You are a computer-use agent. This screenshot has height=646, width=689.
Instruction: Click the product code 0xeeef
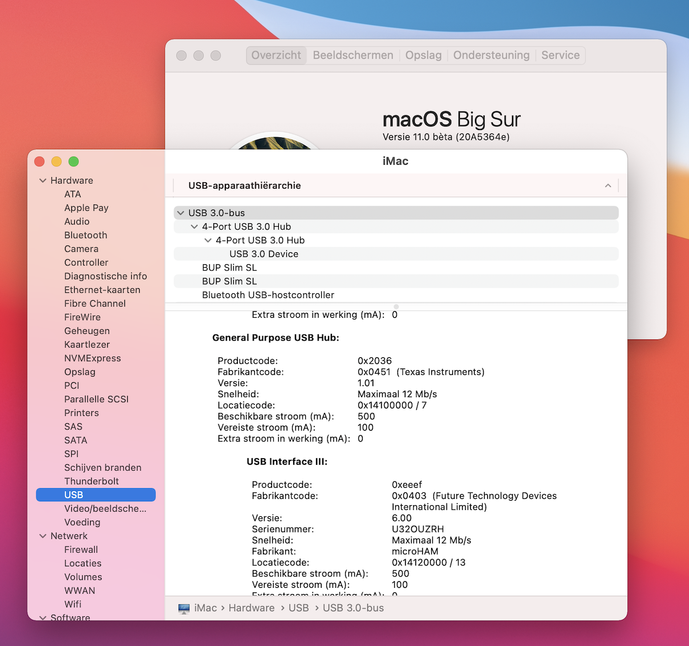(x=407, y=485)
